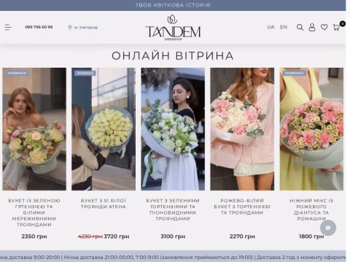Click title БУКЕТ З ЗЕЛЕНИМИ ГОРТЕНЗІЯМИ
Viewport: 350px width, 262px height.
pos(173,210)
